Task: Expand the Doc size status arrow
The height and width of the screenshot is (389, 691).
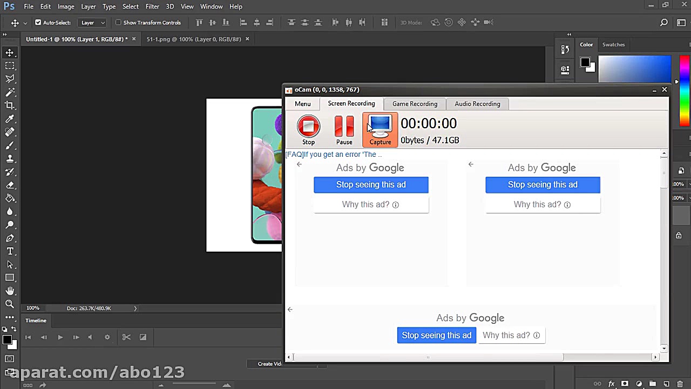Action: 136,308
